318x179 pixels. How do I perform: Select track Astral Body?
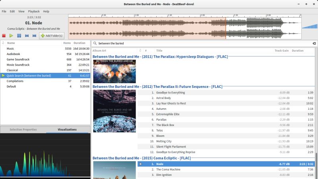(x=226, y=98)
